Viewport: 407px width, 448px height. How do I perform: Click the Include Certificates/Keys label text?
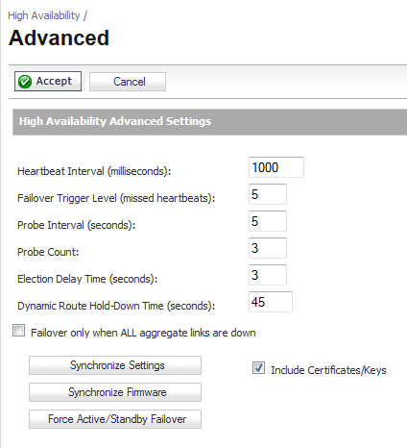coord(328,370)
